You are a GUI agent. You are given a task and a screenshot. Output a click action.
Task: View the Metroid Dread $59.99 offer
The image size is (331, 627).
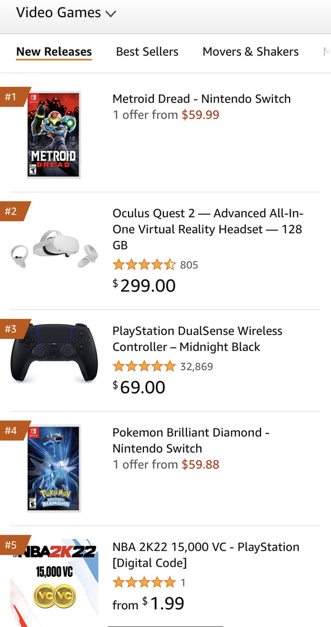coord(200,115)
